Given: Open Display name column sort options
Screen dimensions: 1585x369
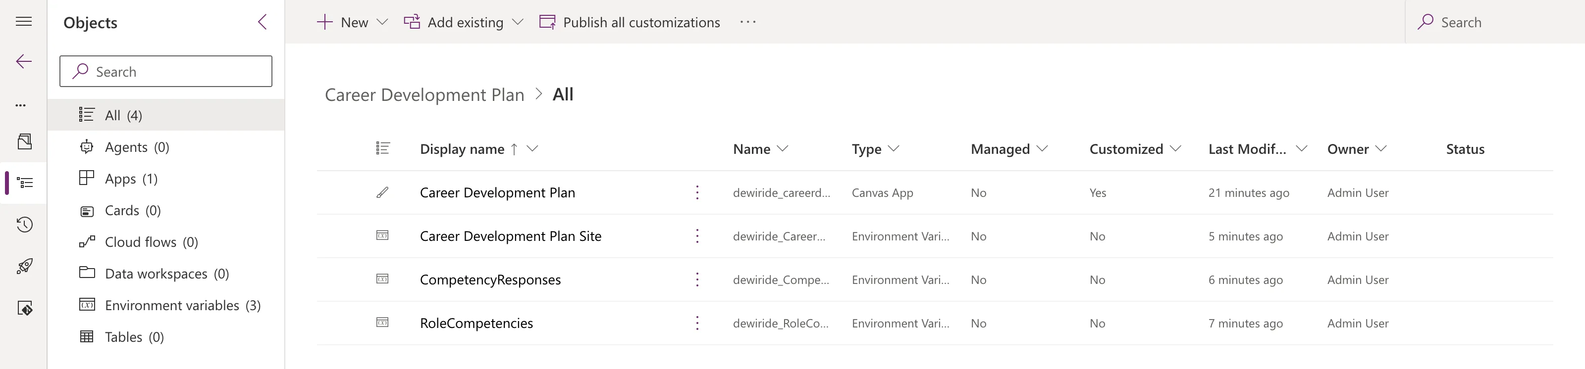Looking at the screenshot, I should (x=533, y=148).
